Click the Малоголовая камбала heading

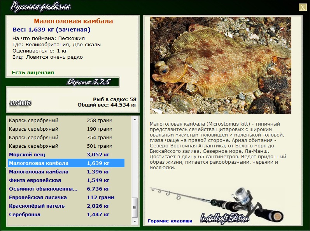click(x=74, y=21)
